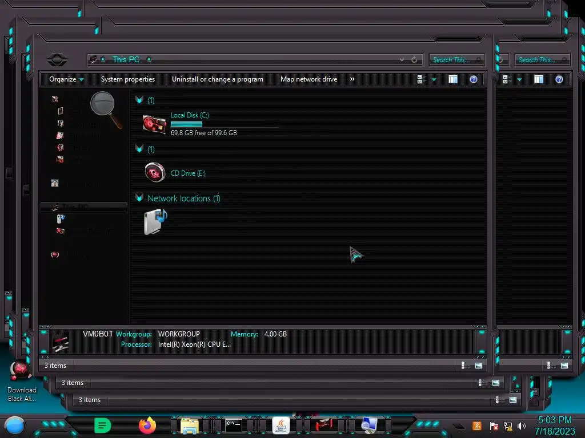
Task: Click the 69.8 GB free of 99.6 GB text
Action: [x=204, y=132]
